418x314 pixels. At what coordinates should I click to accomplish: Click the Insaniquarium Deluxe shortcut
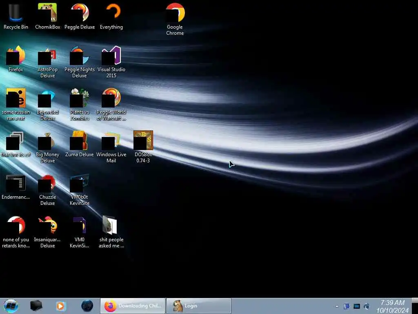coord(47,232)
